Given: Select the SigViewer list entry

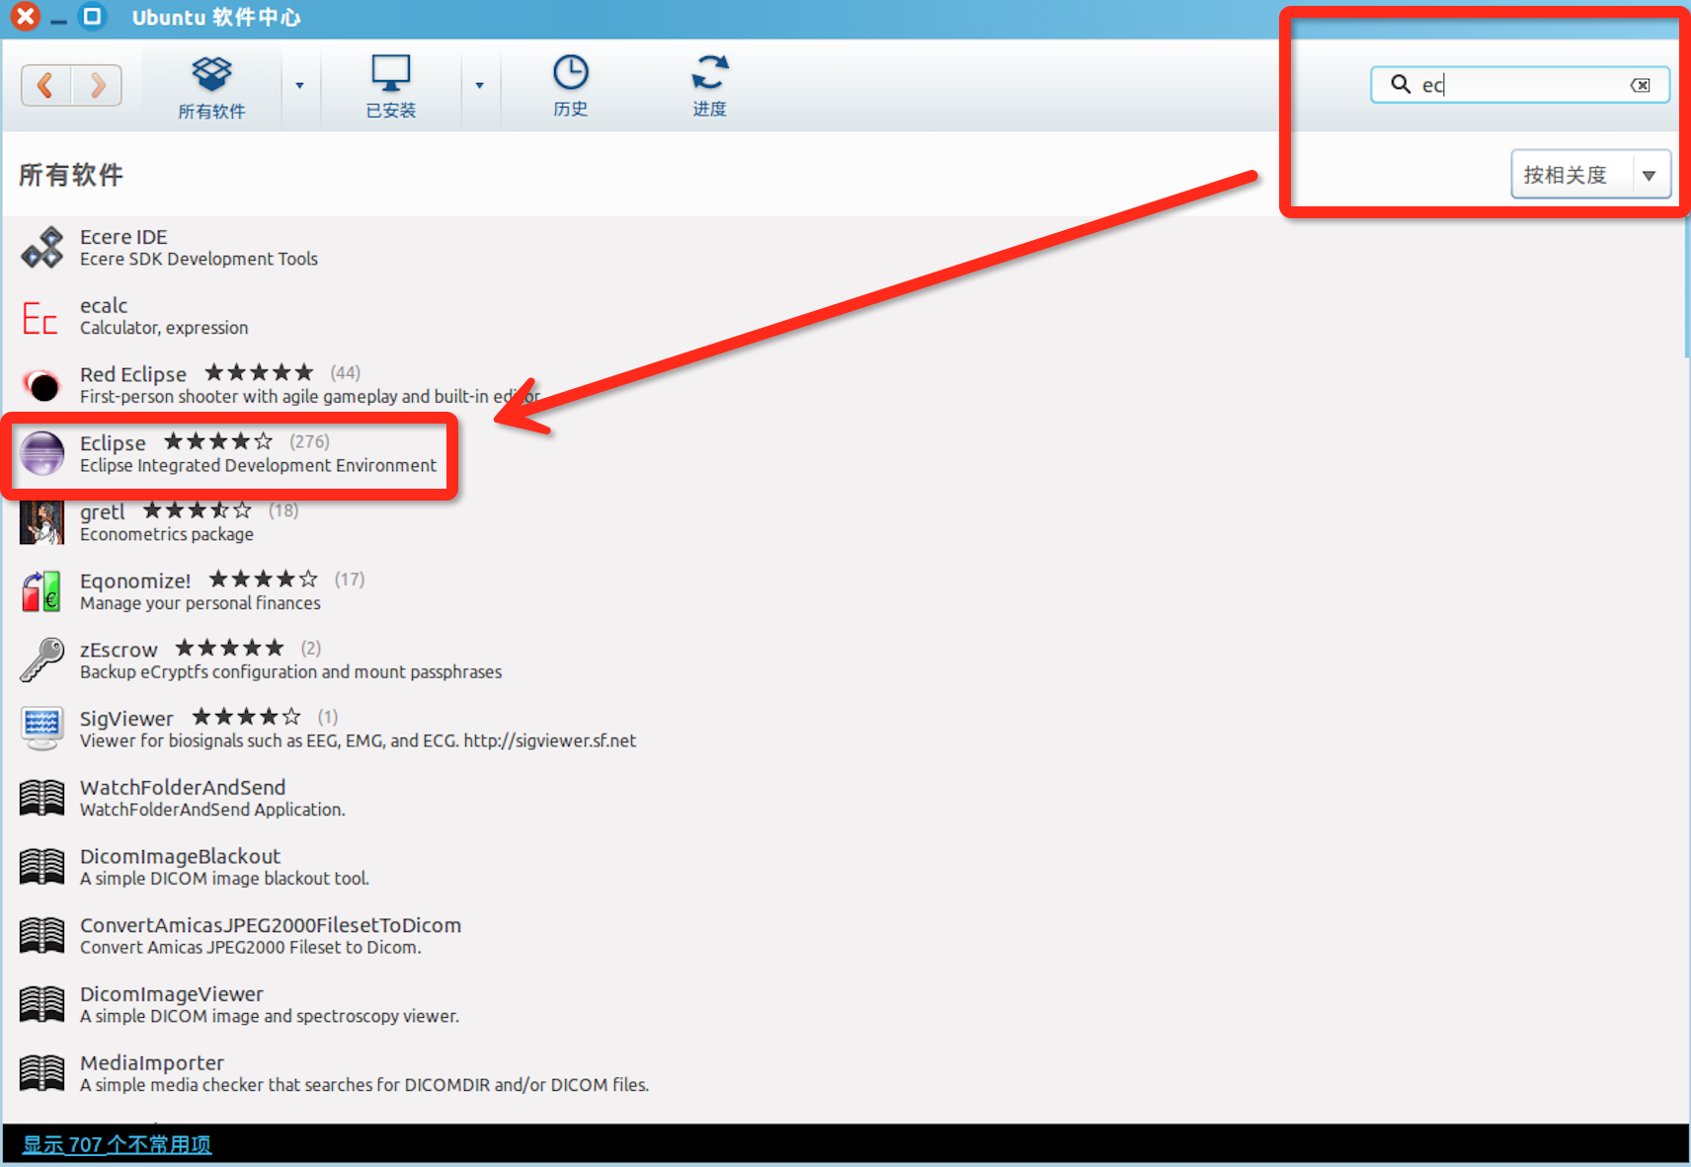Looking at the screenshot, I should click(x=356, y=729).
